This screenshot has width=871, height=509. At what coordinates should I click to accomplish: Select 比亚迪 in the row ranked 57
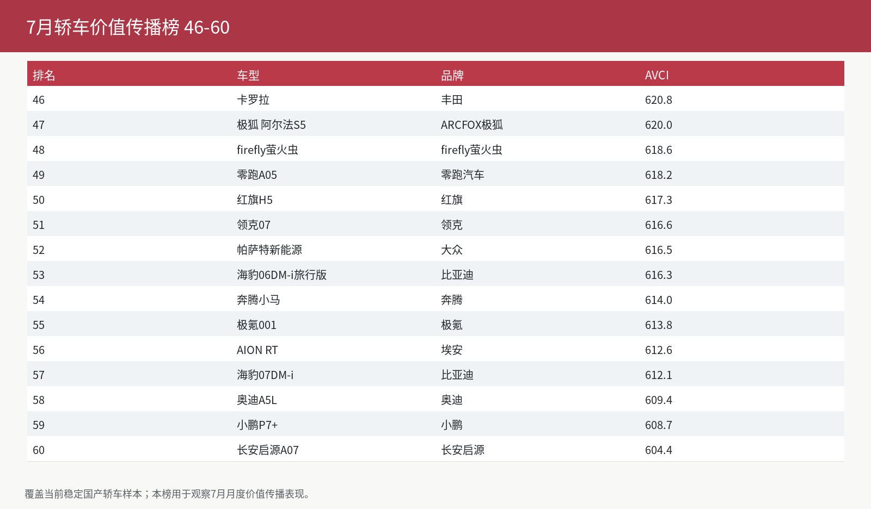click(457, 375)
